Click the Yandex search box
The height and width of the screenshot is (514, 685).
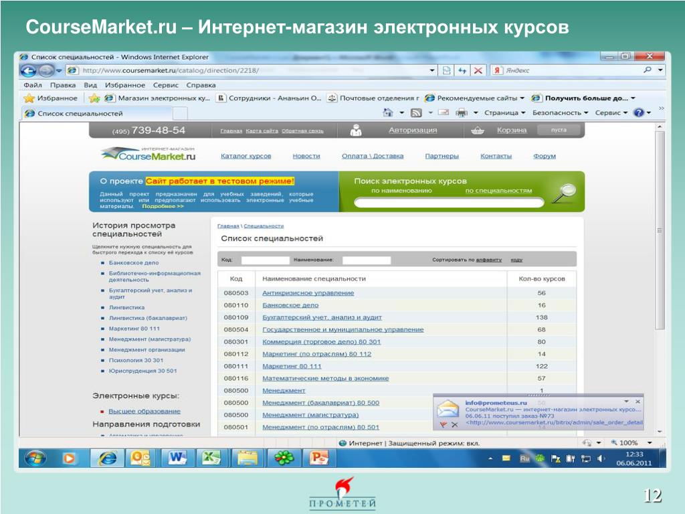point(573,70)
